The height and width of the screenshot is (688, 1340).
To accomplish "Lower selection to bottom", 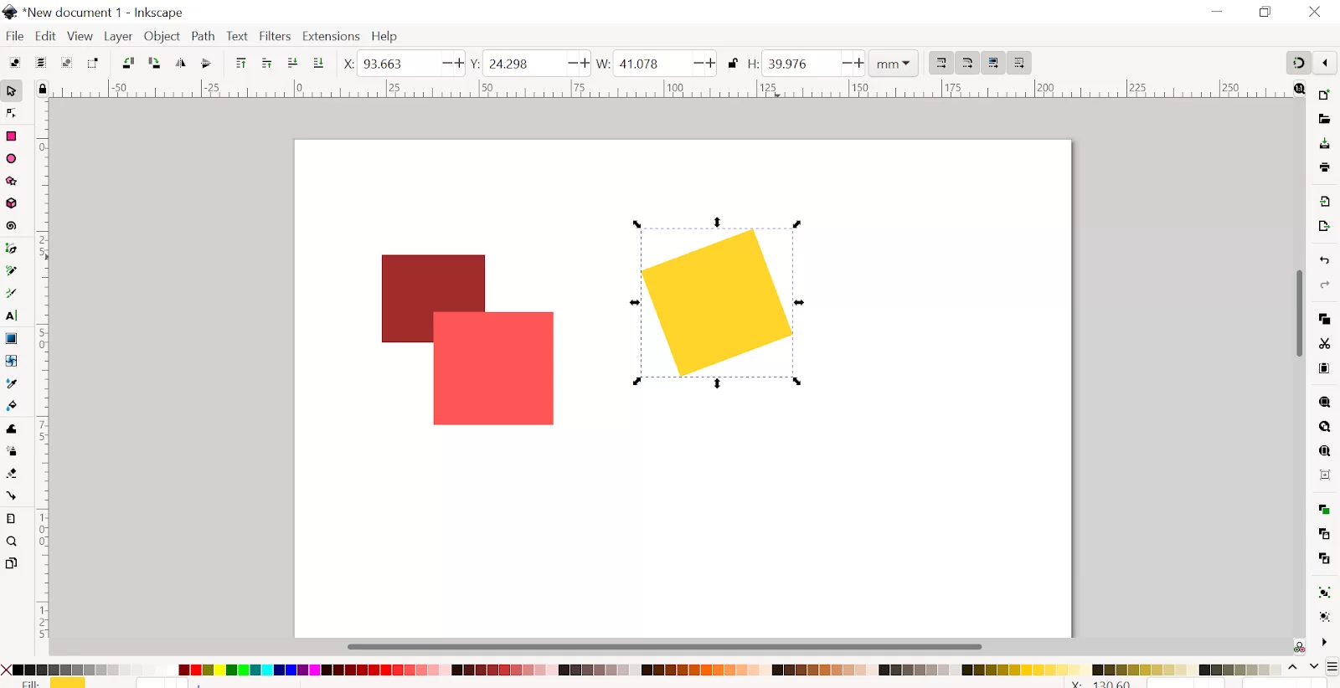I will coord(318,64).
